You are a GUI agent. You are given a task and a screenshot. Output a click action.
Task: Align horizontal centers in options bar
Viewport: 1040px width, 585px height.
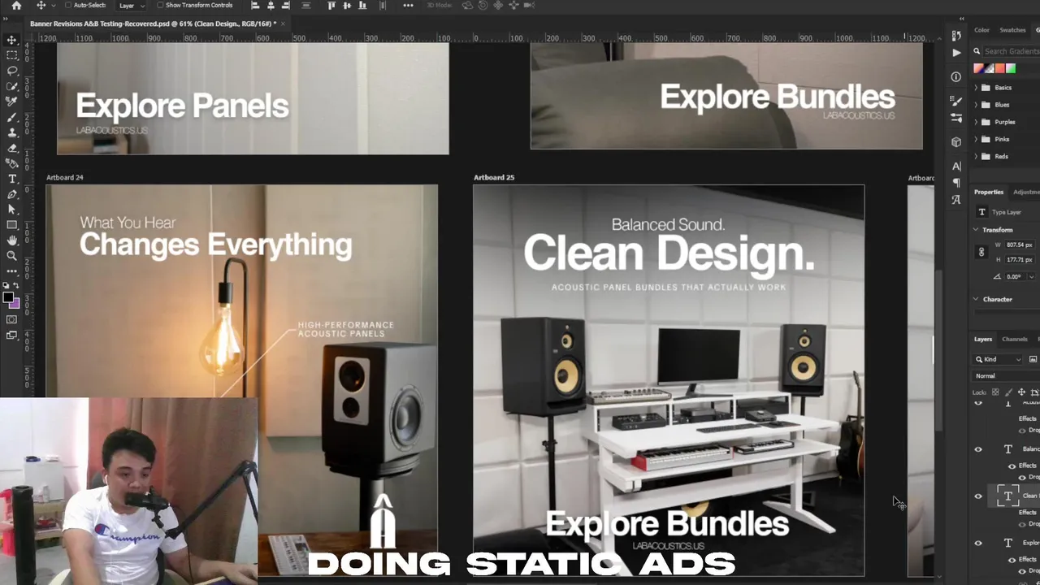(x=271, y=6)
